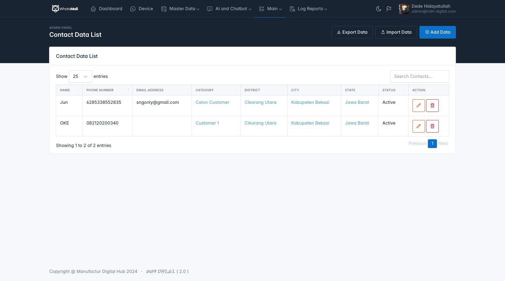The image size is (505, 281).
Task: Edit the OKE contact row
Action: tap(418, 126)
